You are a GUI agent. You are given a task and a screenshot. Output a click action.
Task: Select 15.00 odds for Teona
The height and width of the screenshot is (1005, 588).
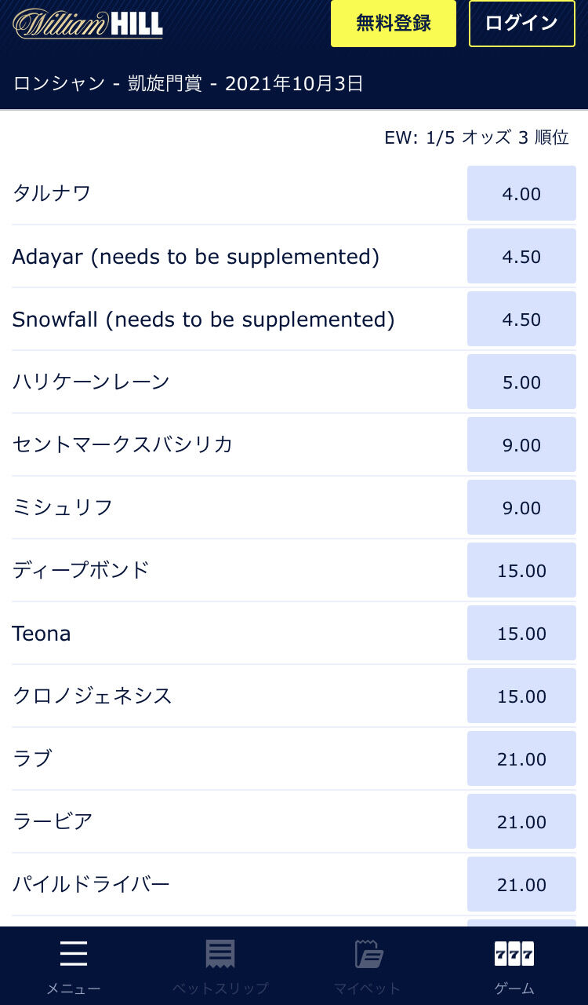(521, 633)
